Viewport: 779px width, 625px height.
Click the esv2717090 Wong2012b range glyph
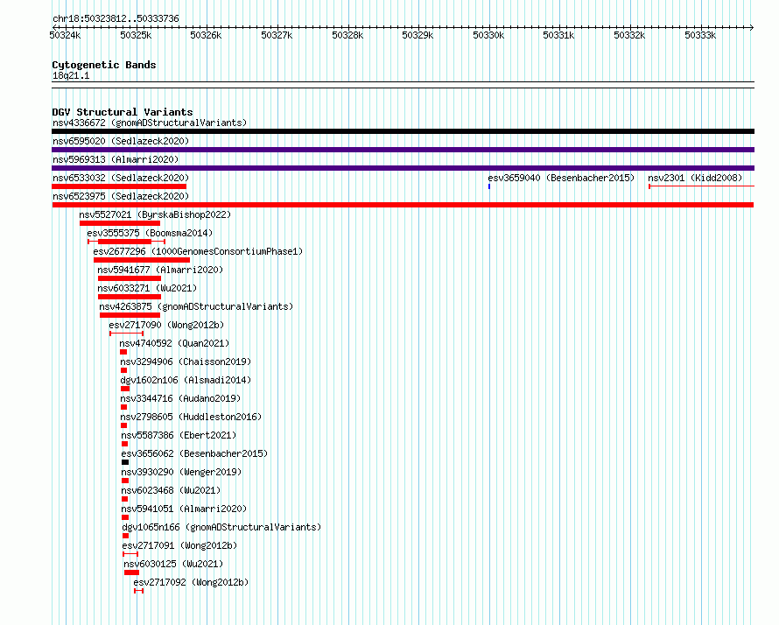pos(127,334)
